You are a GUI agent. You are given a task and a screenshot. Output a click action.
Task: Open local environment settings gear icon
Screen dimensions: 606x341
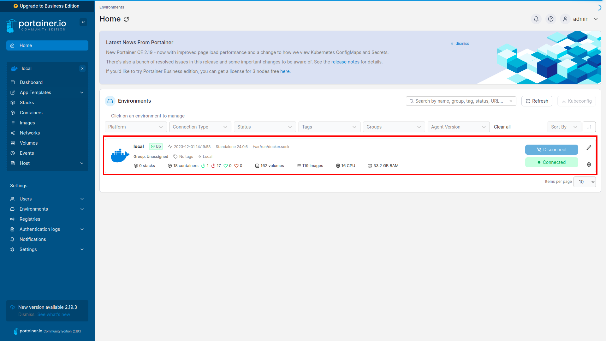(x=589, y=165)
